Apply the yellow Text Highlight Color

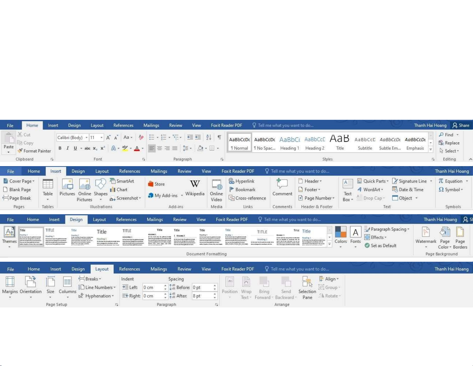click(125, 148)
